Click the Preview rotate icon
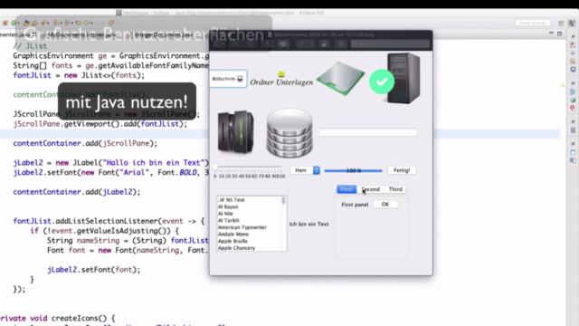This screenshot has height=326, width=579. point(324,44)
